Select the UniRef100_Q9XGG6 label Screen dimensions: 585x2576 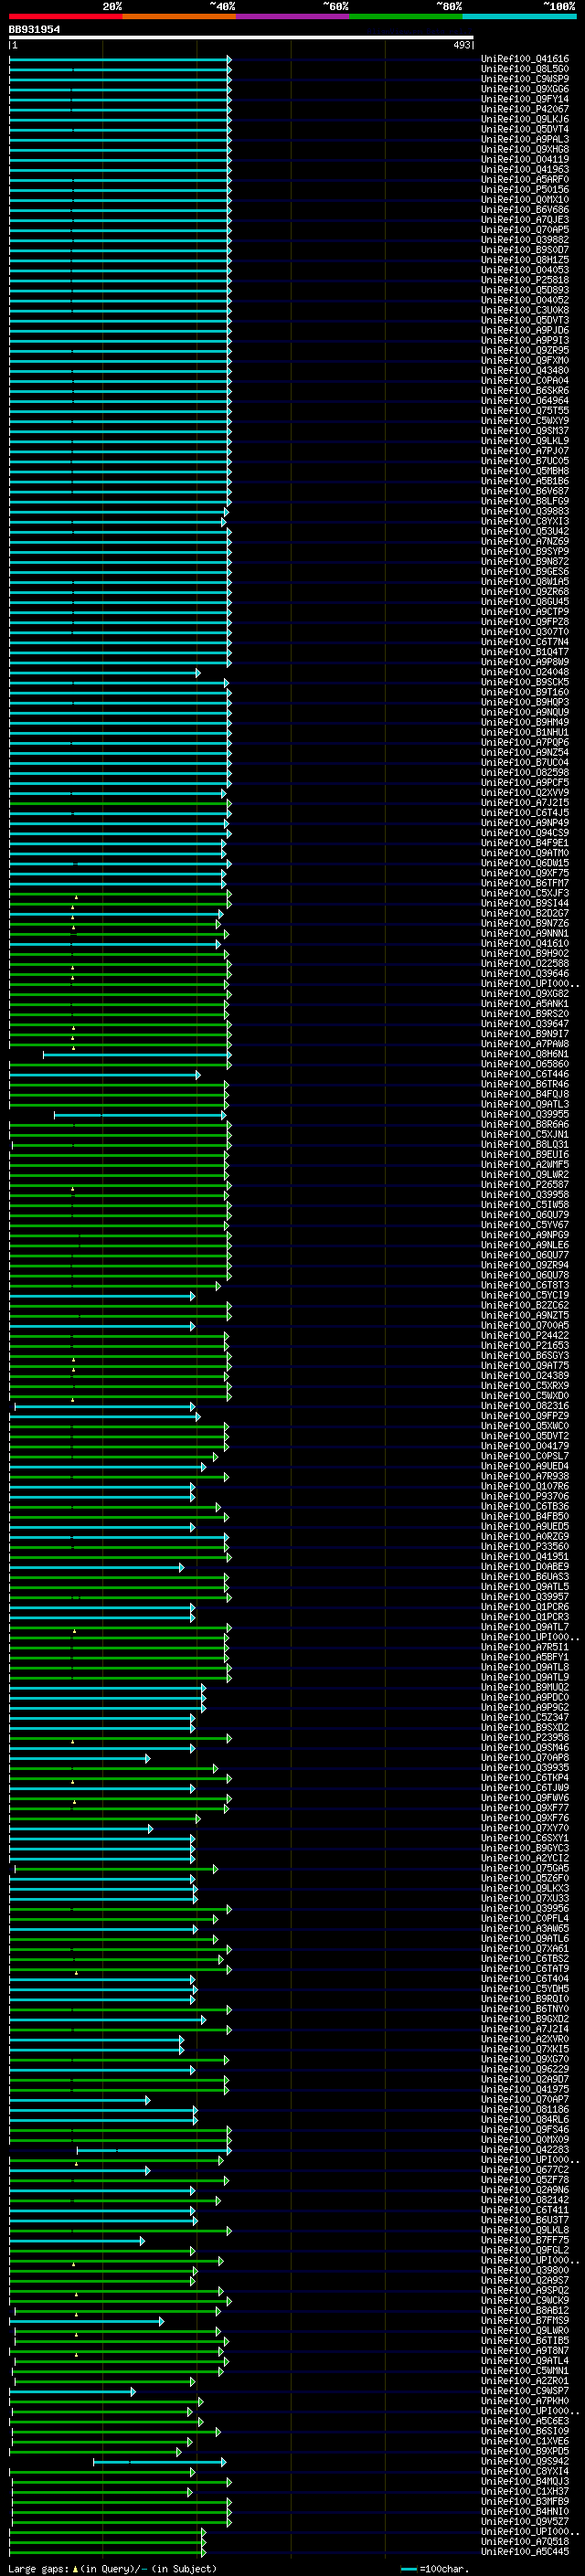525,89
